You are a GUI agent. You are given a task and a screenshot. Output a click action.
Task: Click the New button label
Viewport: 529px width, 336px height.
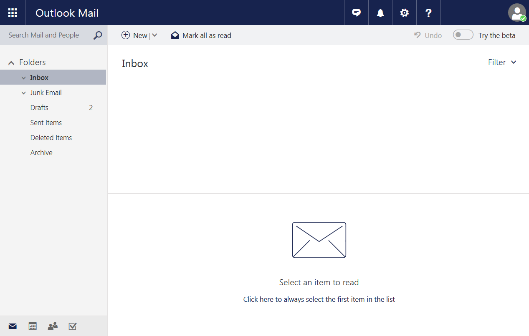tap(140, 35)
